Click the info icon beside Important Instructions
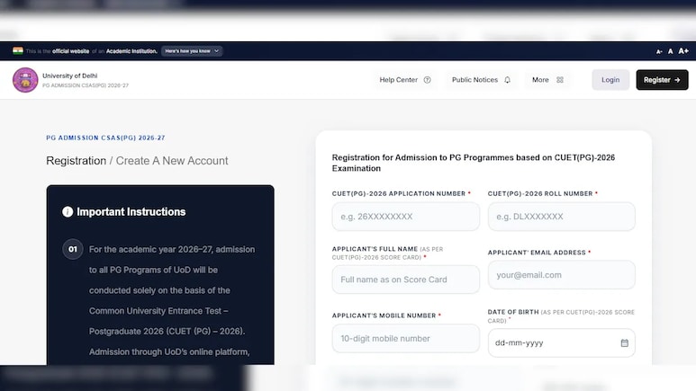 (68, 212)
